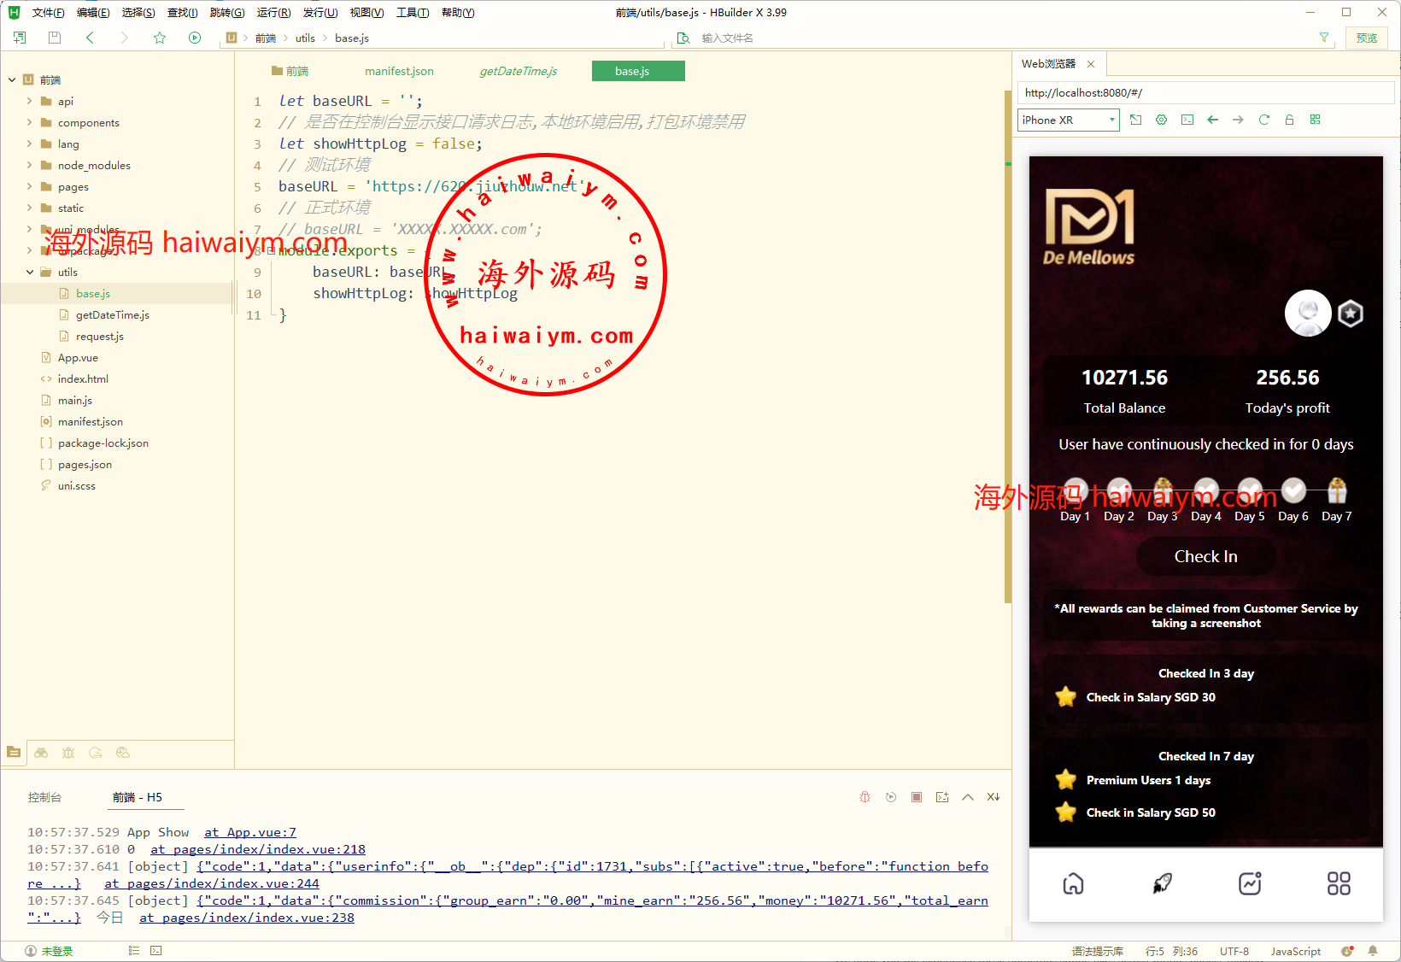Open the 运行(R) menu
This screenshot has height=962, width=1401.
tap(273, 13)
